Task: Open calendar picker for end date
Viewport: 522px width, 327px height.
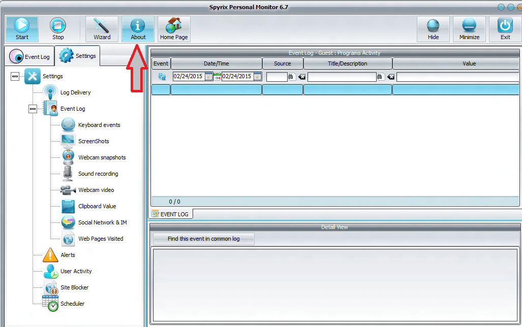Action: [x=258, y=77]
